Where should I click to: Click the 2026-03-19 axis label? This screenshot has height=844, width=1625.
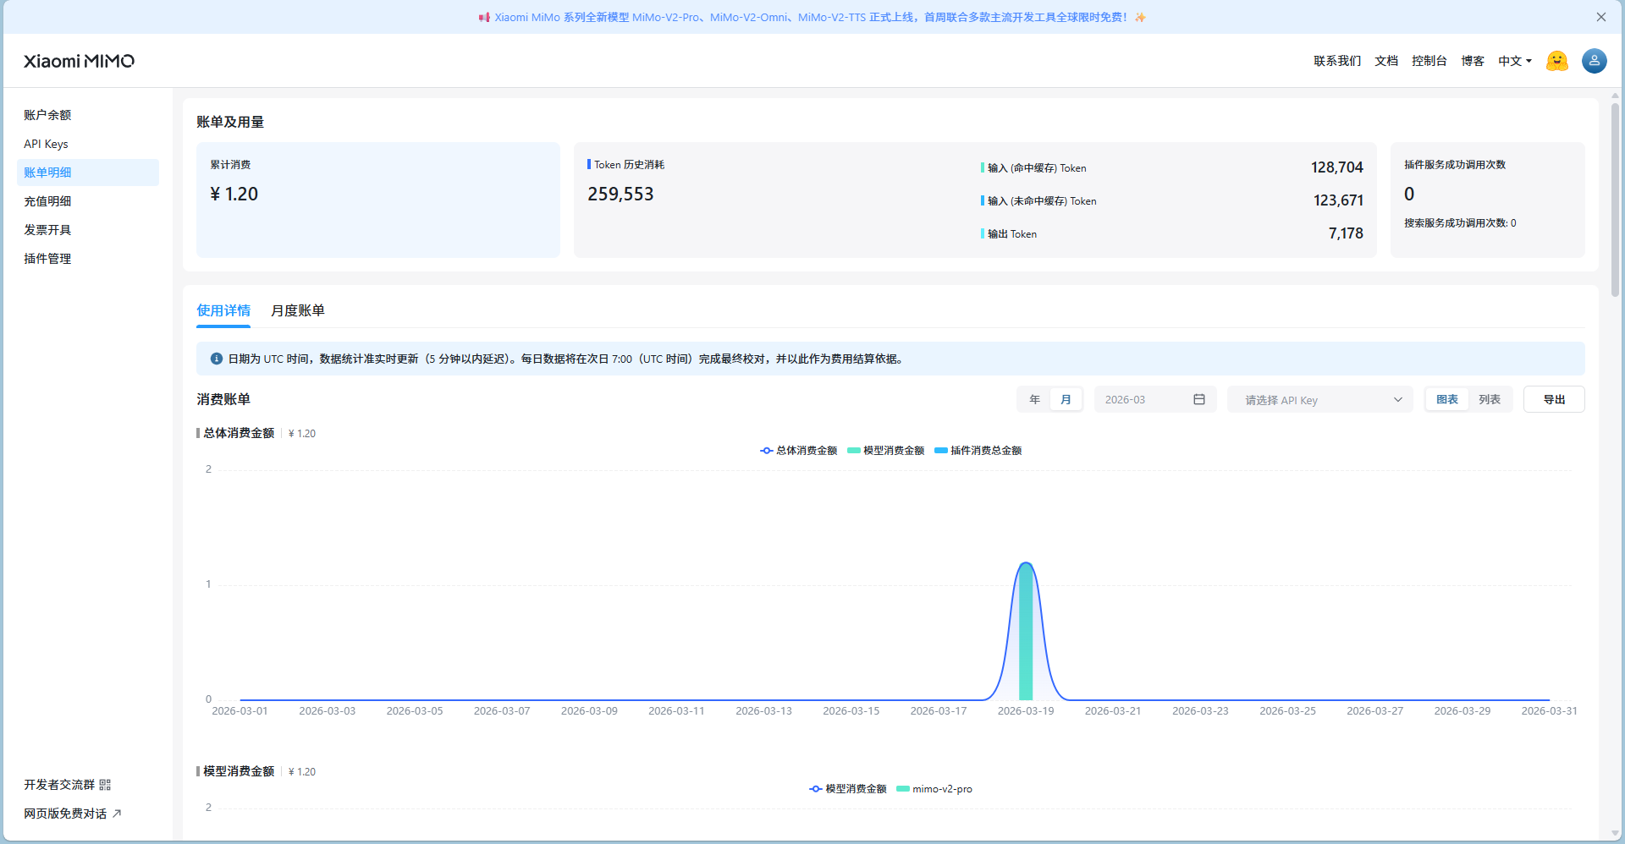[x=1026, y=711]
